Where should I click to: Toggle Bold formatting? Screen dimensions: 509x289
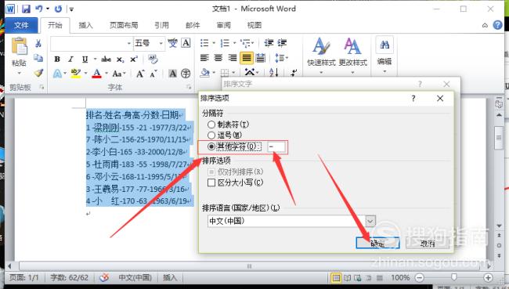[57, 59]
